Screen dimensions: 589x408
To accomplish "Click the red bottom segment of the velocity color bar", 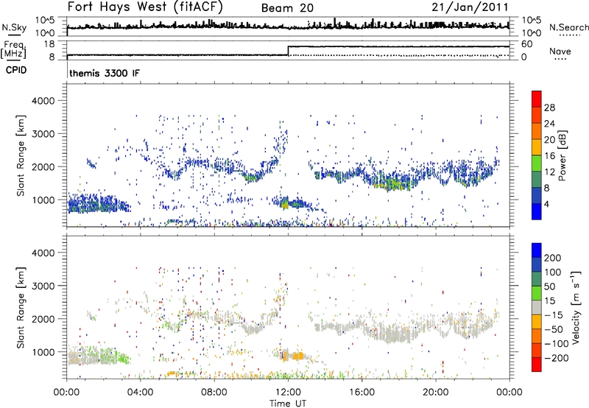I will [537, 365].
